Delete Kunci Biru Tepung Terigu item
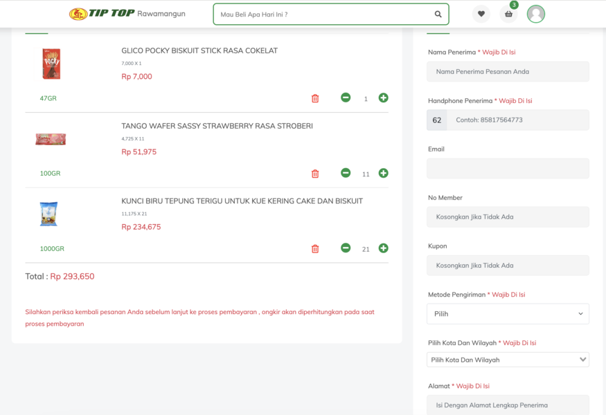The height and width of the screenshot is (415, 606). [315, 248]
